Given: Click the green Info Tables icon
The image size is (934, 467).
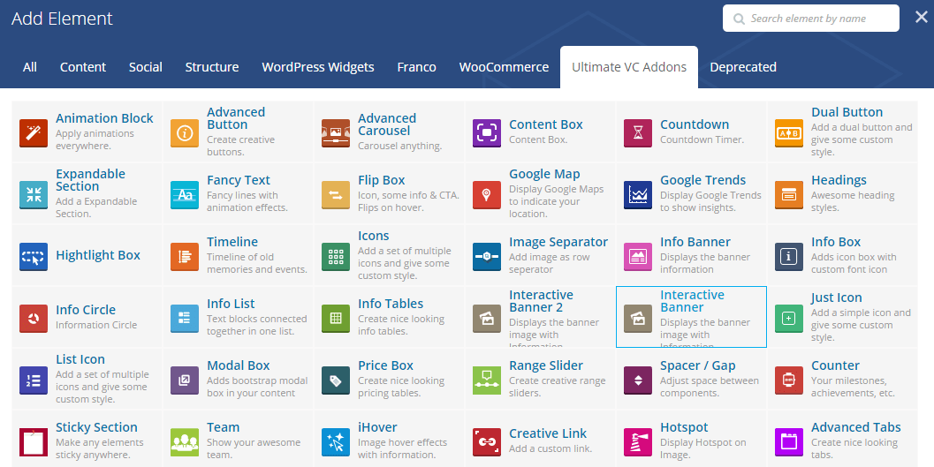Looking at the screenshot, I should pyautogui.click(x=336, y=319).
